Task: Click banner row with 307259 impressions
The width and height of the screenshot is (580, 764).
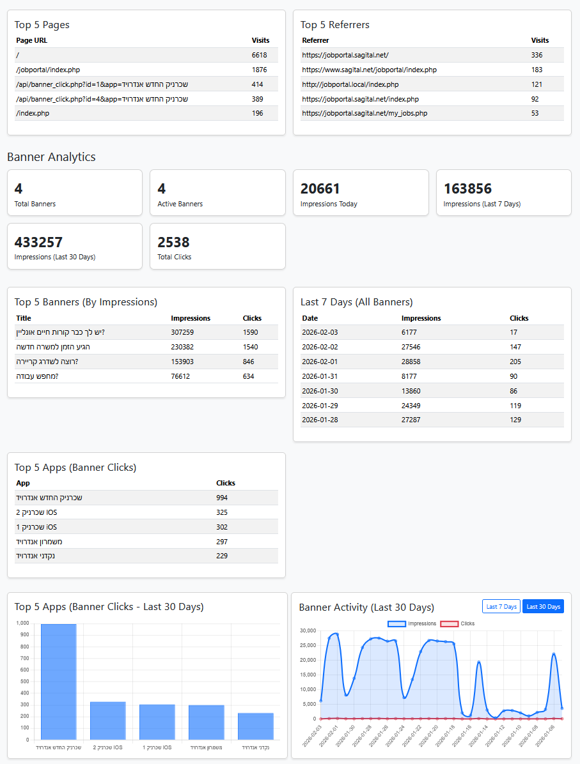Action: [146, 332]
